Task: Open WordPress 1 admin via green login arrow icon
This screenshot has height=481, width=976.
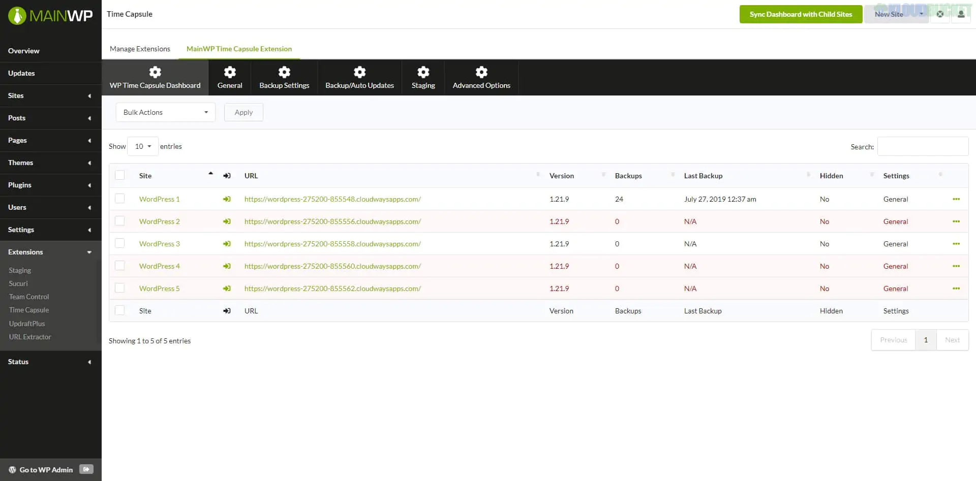Action: 227,199
